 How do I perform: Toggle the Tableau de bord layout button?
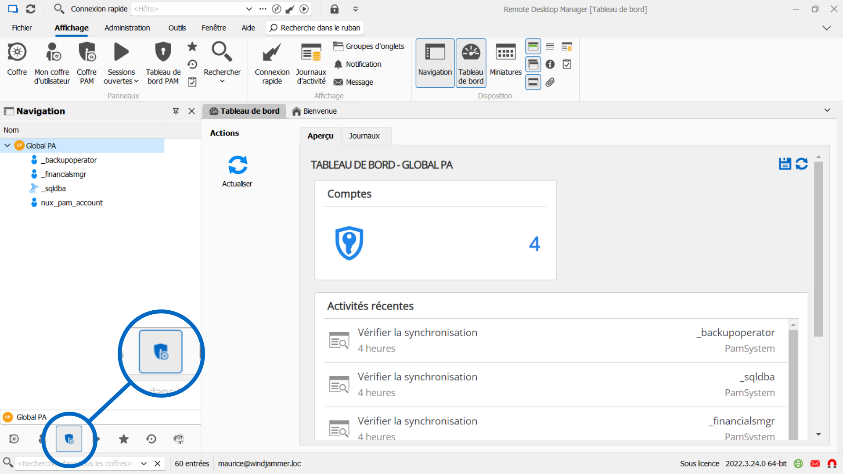pos(471,62)
